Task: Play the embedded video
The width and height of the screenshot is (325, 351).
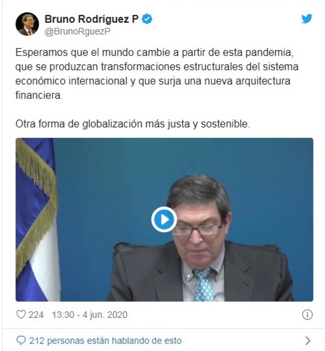Action: point(164,220)
